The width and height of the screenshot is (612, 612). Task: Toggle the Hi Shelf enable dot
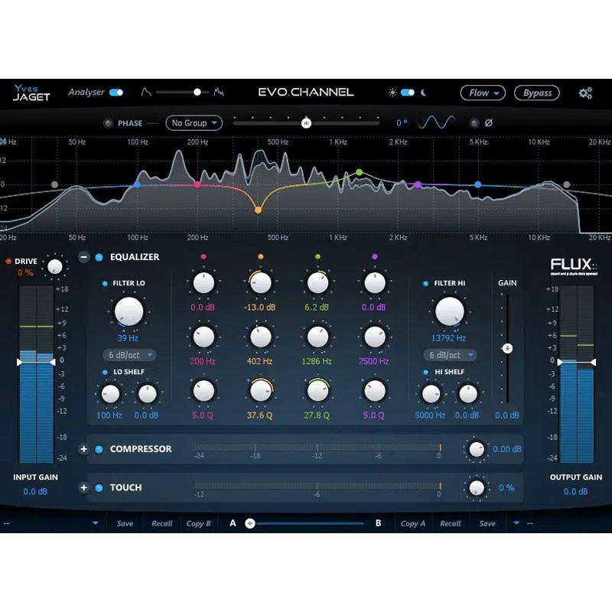[425, 373]
